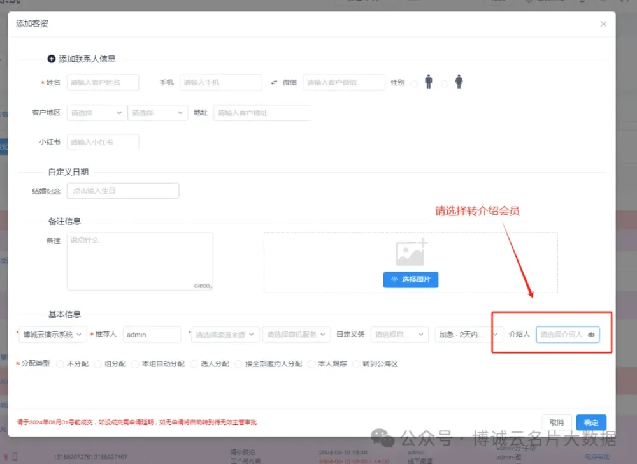Click into the 备注 remarks textarea
The image size is (637, 464).
click(x=140, y=261)
